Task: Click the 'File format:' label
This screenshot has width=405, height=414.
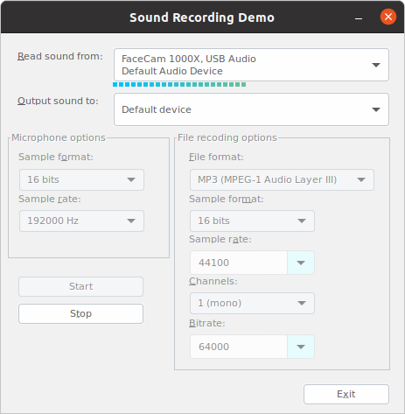Action: click(x=216, y=157)
